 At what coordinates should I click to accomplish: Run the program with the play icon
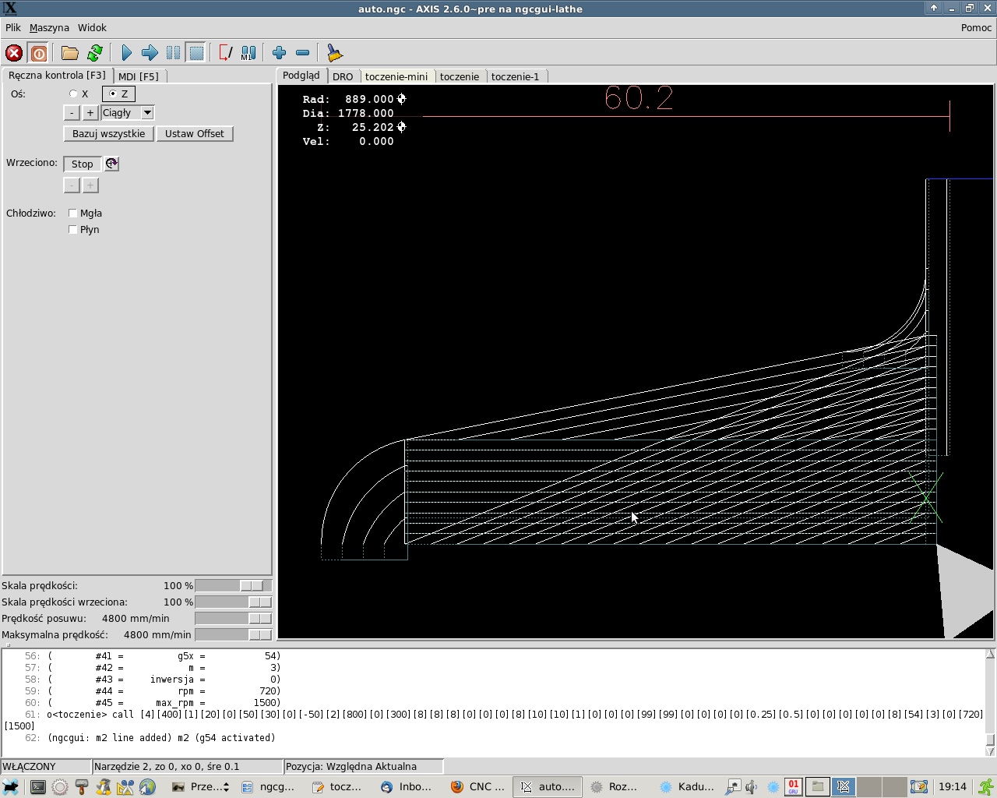coord(126,53)
